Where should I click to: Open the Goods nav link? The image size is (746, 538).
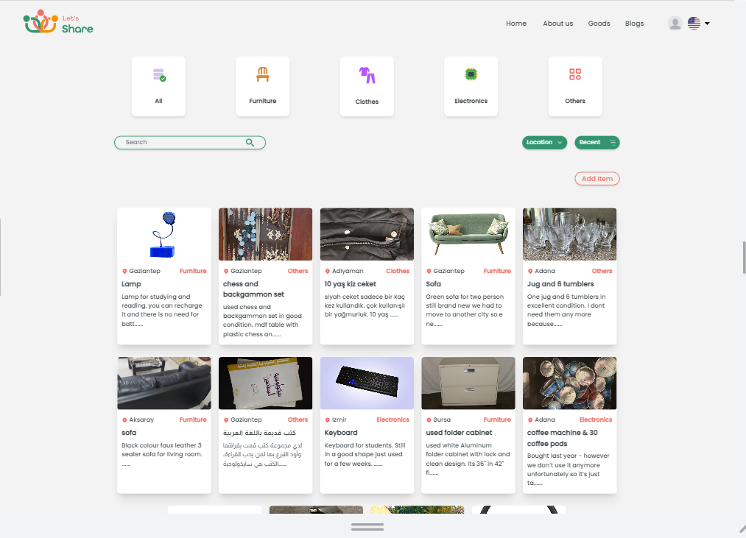tap(599, 24)
